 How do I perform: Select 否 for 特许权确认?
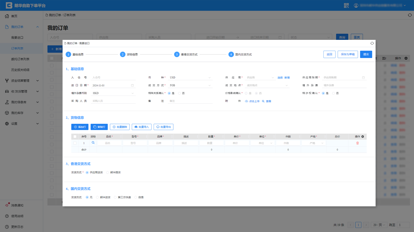[334, 93]
